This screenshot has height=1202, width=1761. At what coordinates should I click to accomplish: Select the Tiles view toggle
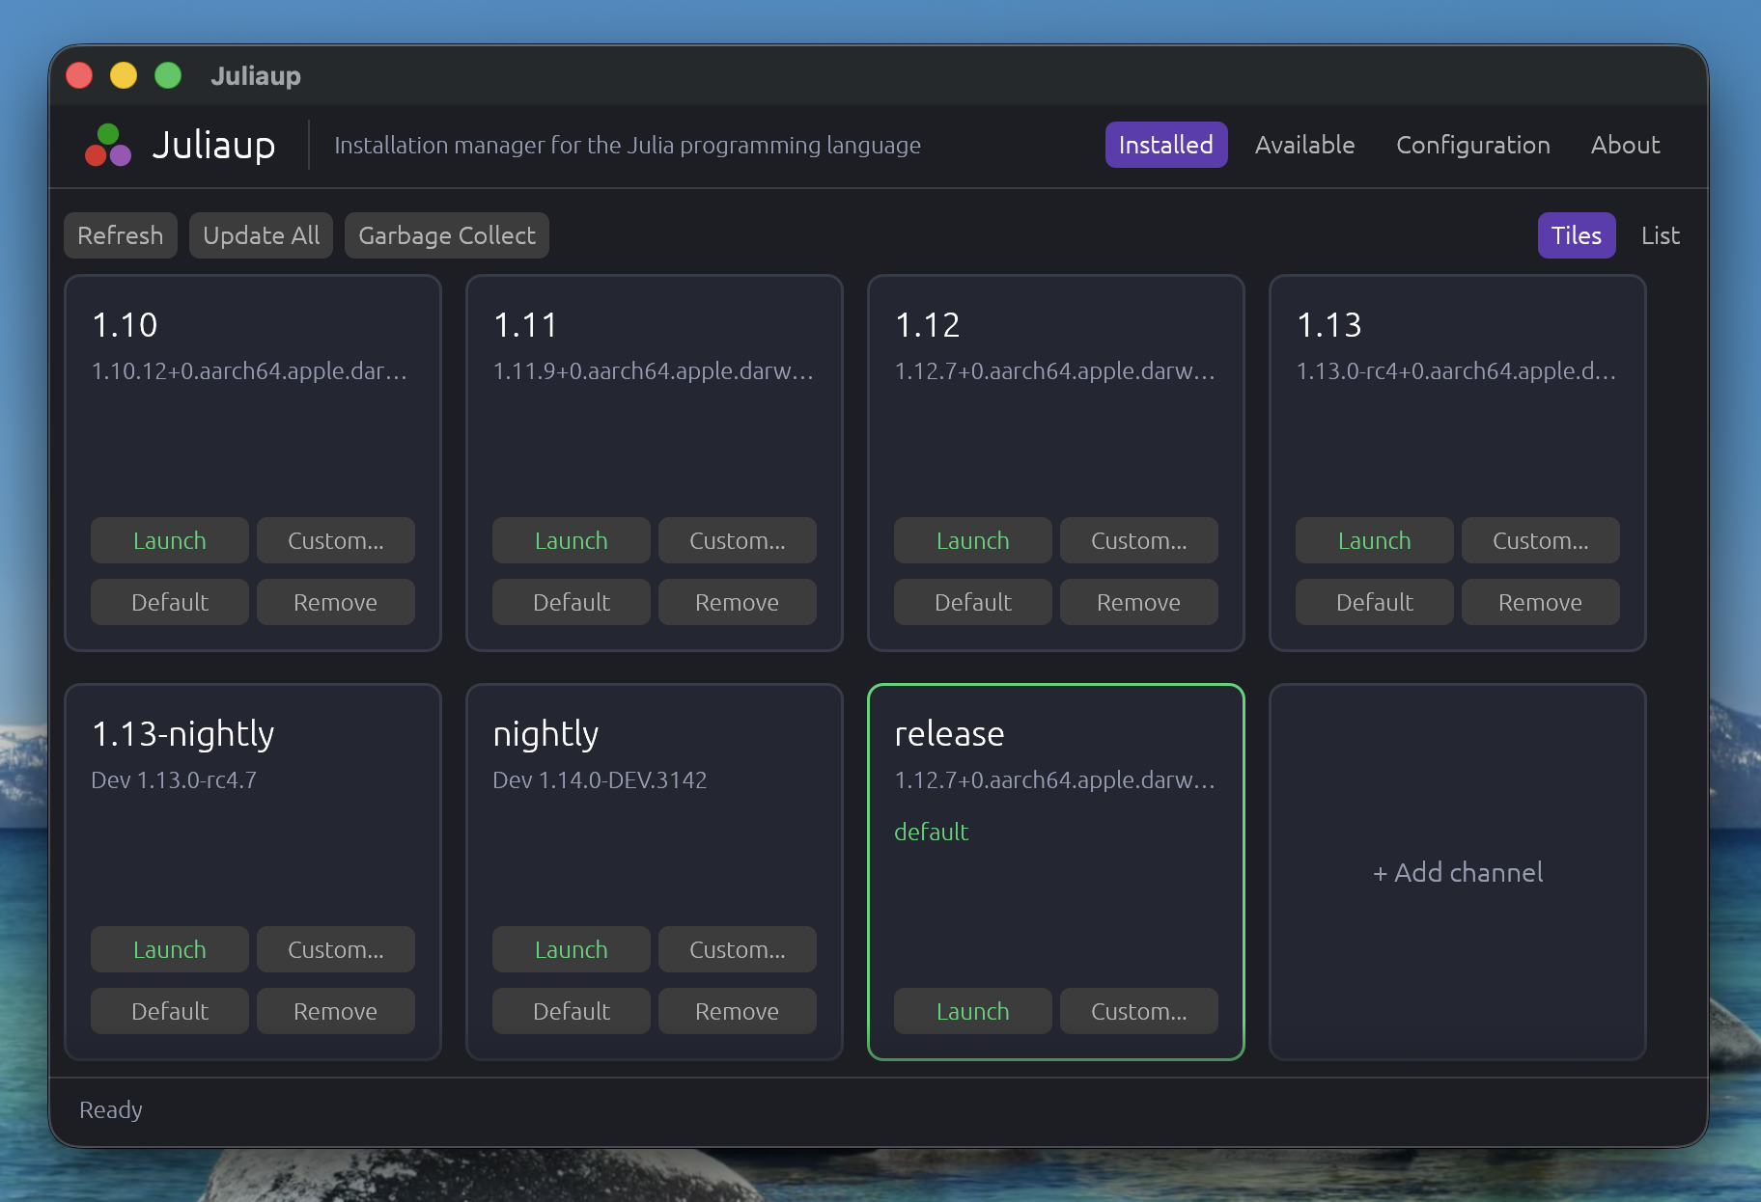(x=1576, y=235)
